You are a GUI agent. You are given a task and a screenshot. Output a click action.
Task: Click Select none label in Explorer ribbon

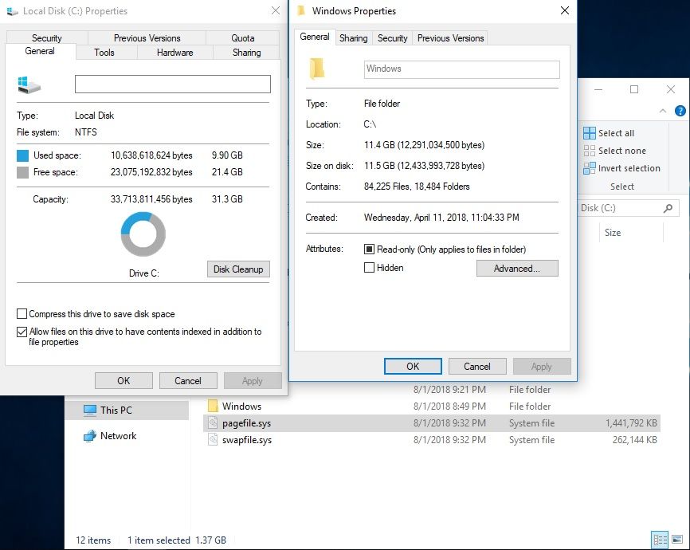point(622,151)
